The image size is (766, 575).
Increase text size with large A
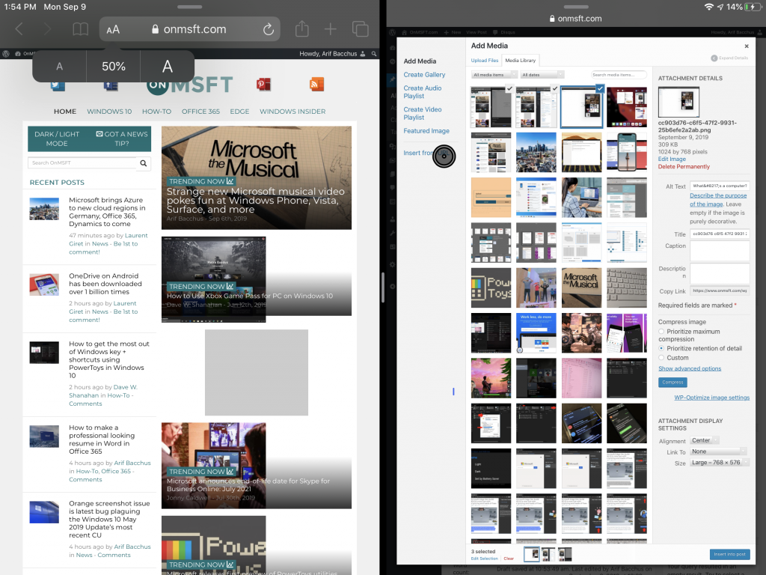click(168, 67)
